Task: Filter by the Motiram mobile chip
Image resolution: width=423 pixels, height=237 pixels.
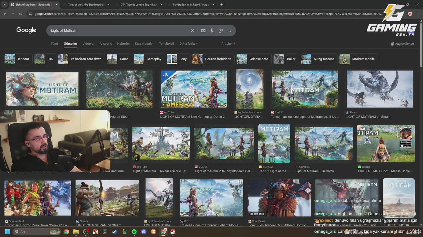Action: [x=359, y=59]
